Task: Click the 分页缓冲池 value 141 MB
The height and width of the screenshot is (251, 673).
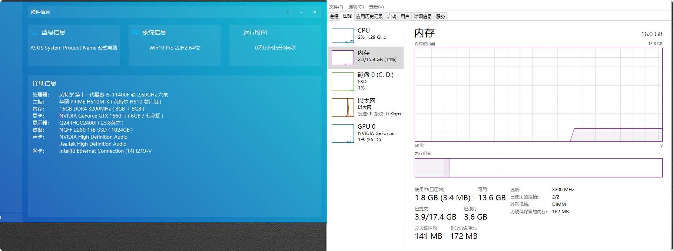Action: (x=428, y=236)
